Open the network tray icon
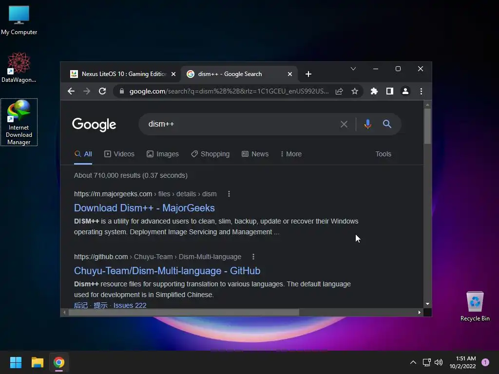499x374 pixels. point(426,362)
